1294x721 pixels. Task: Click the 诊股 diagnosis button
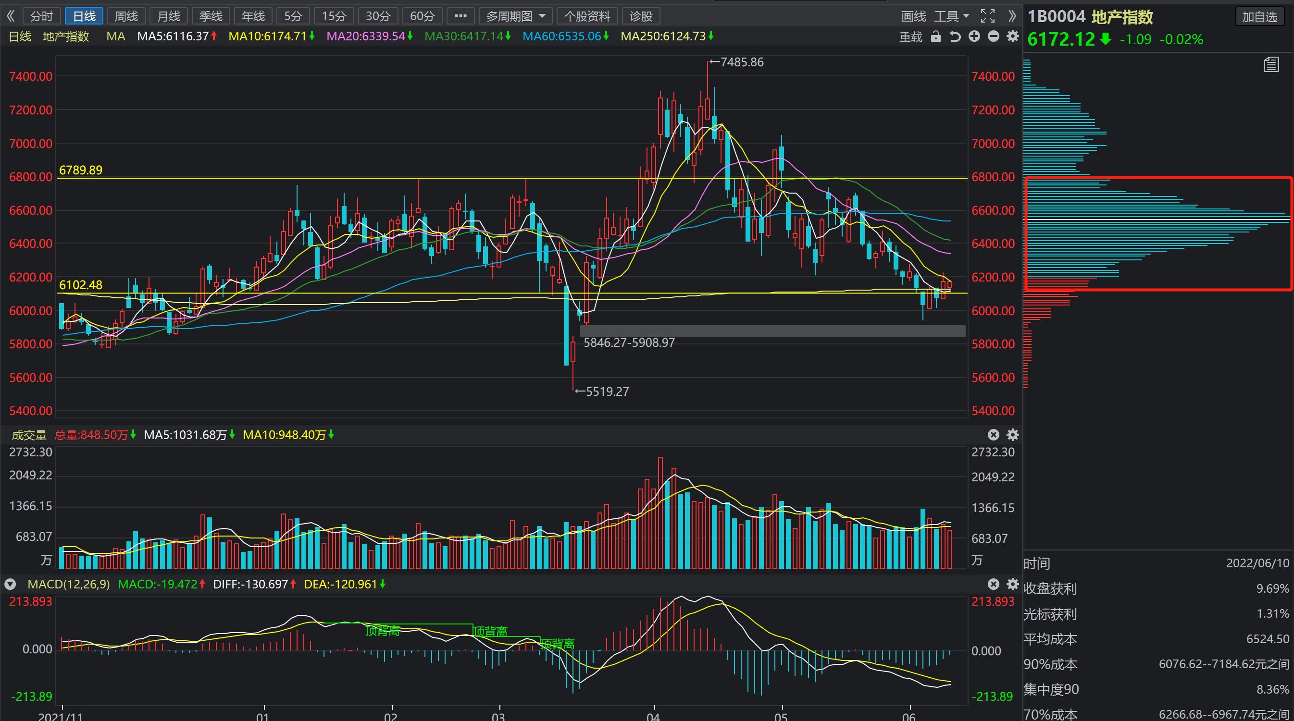click(641, 16)
